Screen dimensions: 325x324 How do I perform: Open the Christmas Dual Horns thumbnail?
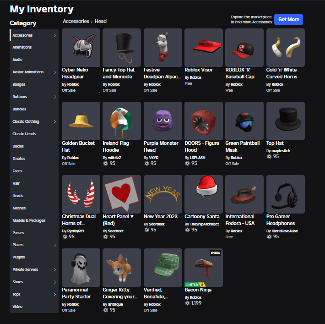81,194
